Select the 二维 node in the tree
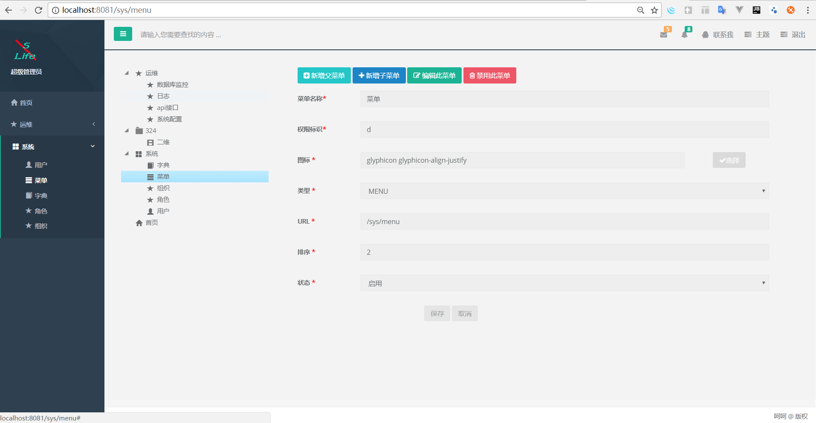Viewport: 816px width, 423px height. point(163,142)
